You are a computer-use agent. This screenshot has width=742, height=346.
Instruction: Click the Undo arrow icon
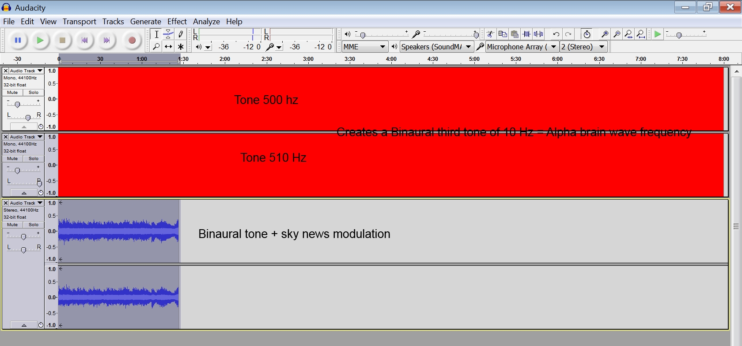coord(556,34)
